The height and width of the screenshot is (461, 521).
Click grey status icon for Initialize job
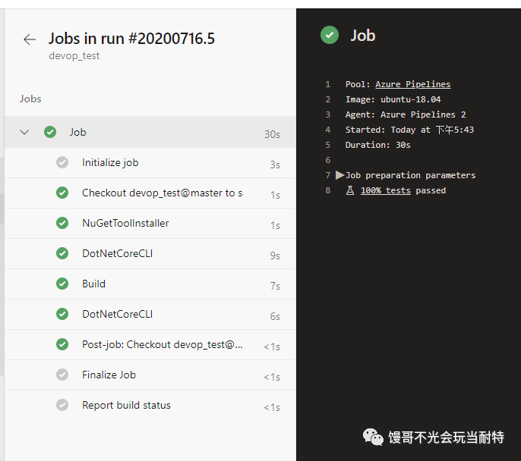tap(62, 162)
